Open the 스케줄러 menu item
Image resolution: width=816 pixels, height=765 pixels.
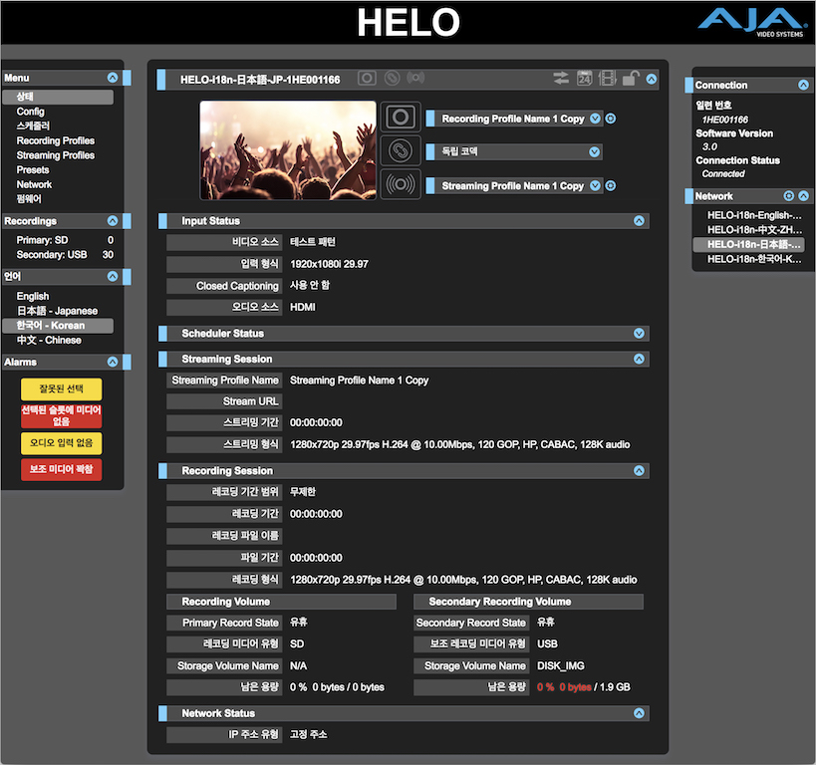tap(33, 126)
